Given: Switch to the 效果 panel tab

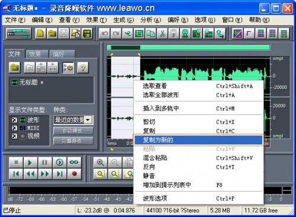Looking at the screenshot, I should [37, 54].
